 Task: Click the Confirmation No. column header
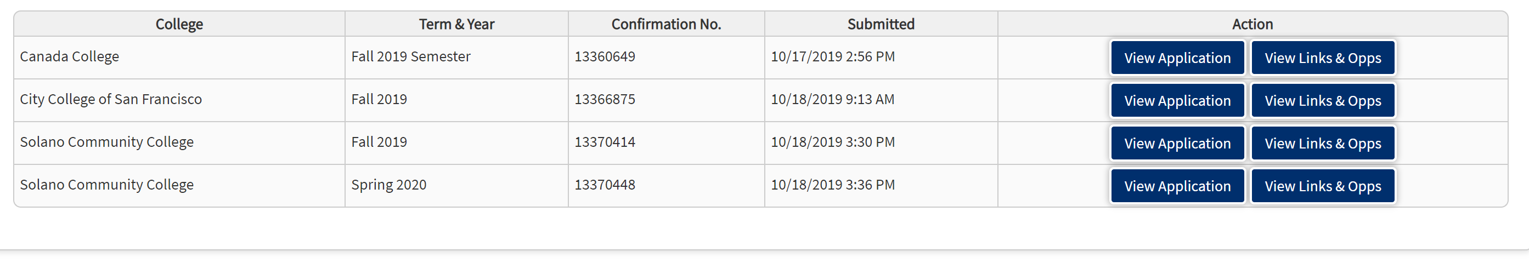(666, 24)
